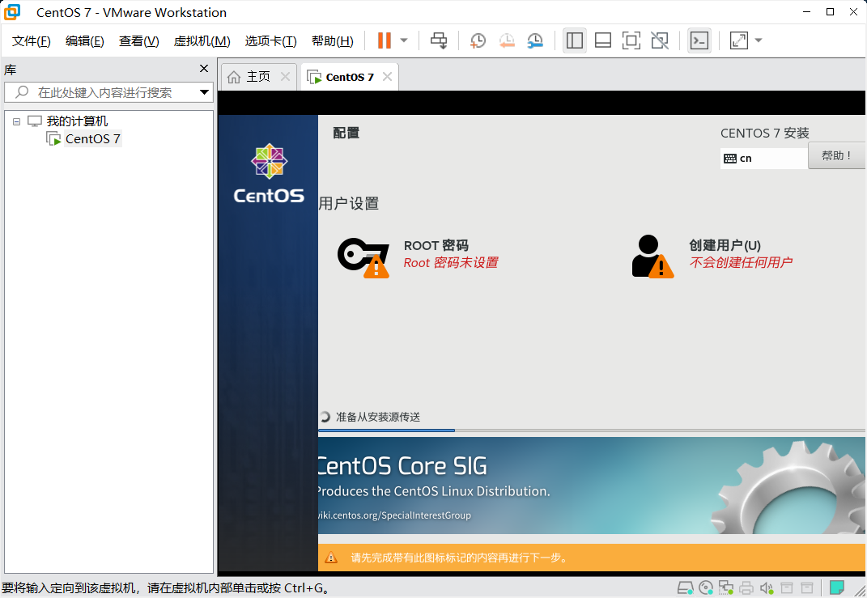The width and height of the screenshot is (867, 598).
Task: Click the warning triangle icon in orange bar
Action: (x=330, y=558)
